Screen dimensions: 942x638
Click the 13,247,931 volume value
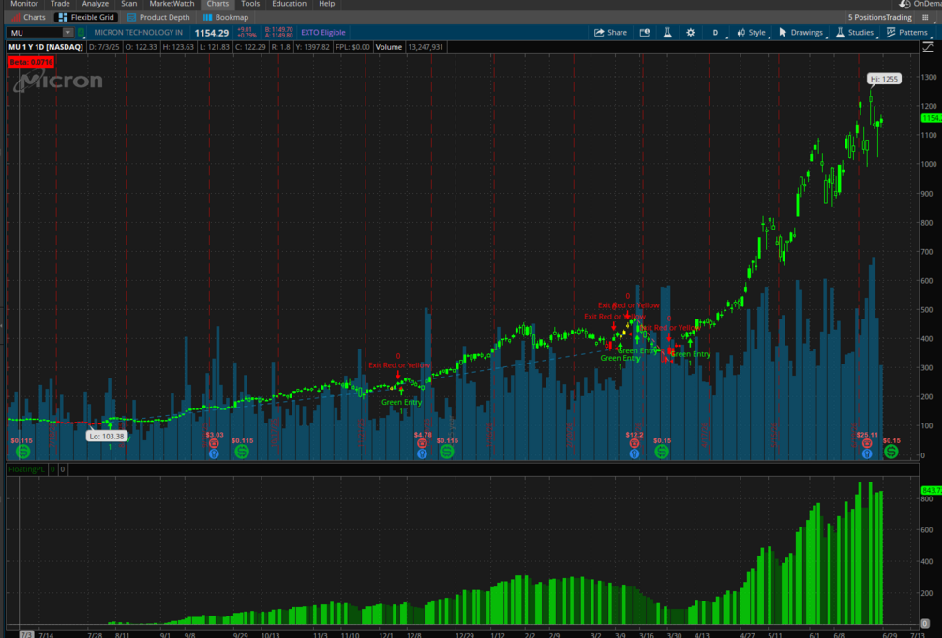426,47
